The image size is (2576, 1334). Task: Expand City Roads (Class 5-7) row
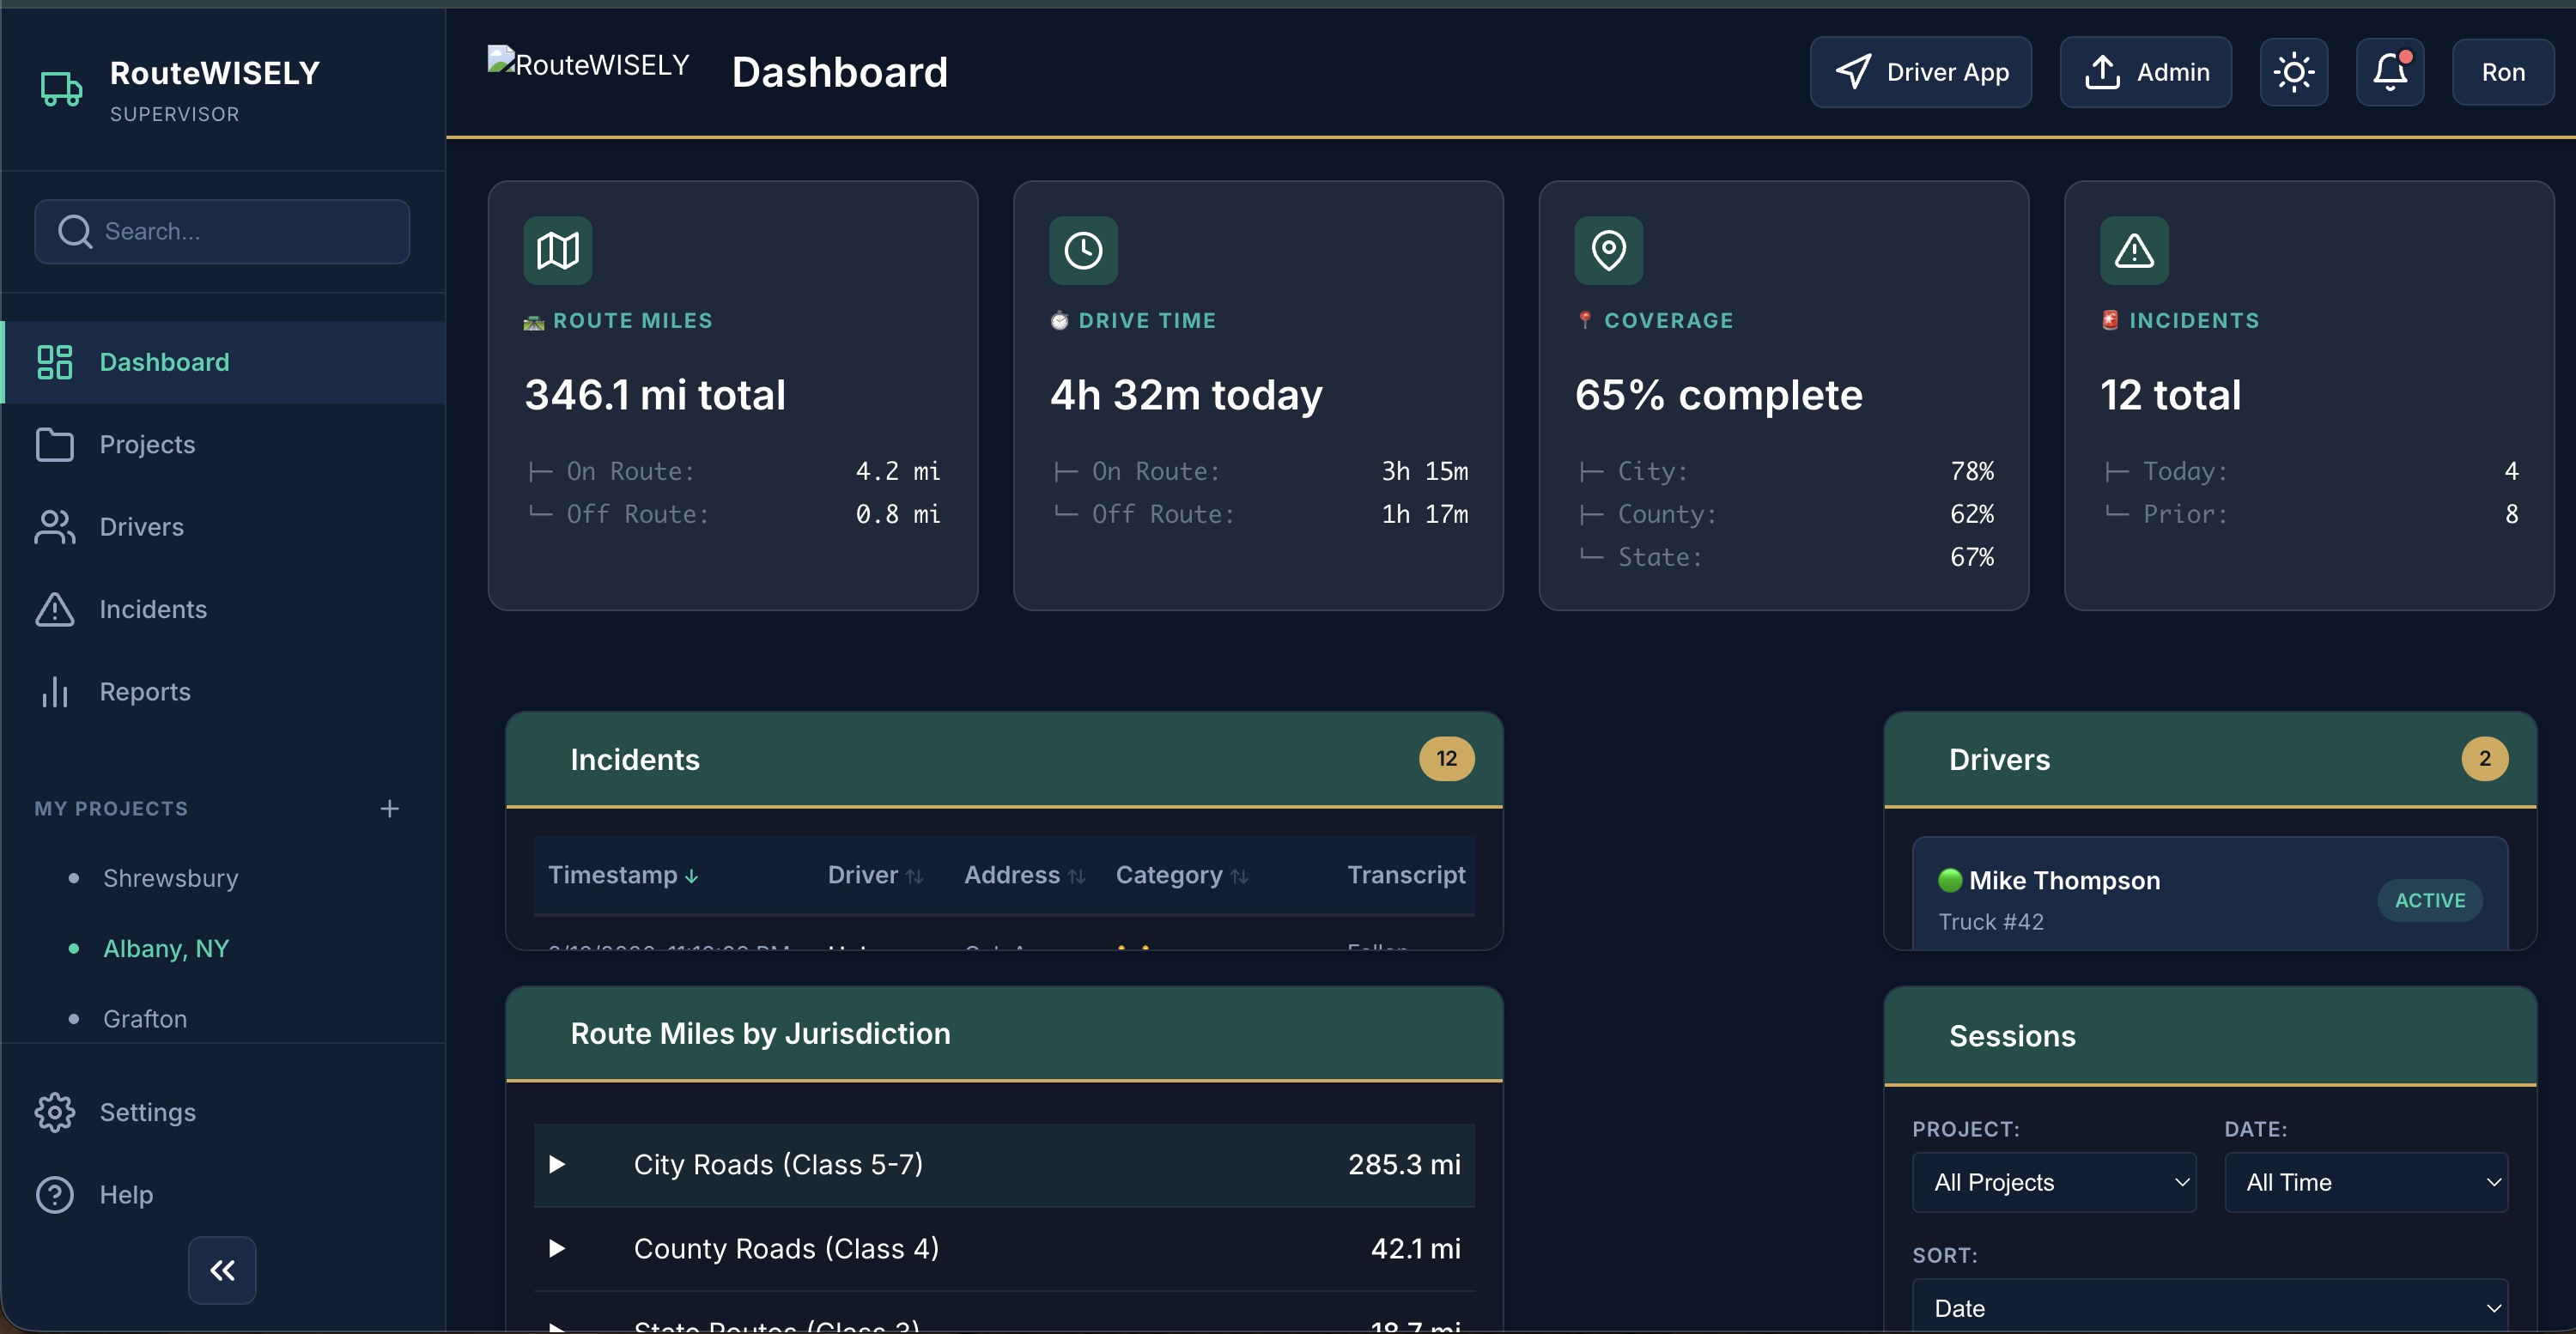pyautogui.click(x=557, y=1164)
